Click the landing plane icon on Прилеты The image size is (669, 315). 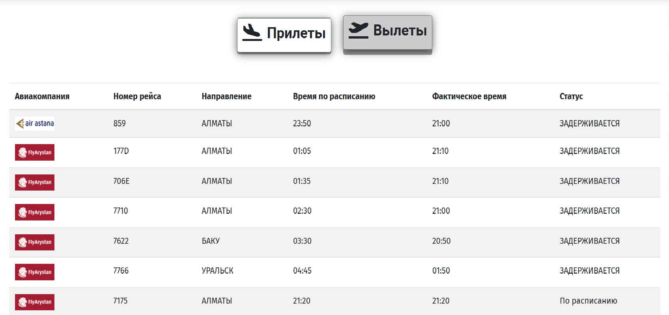tap(252, 33)
